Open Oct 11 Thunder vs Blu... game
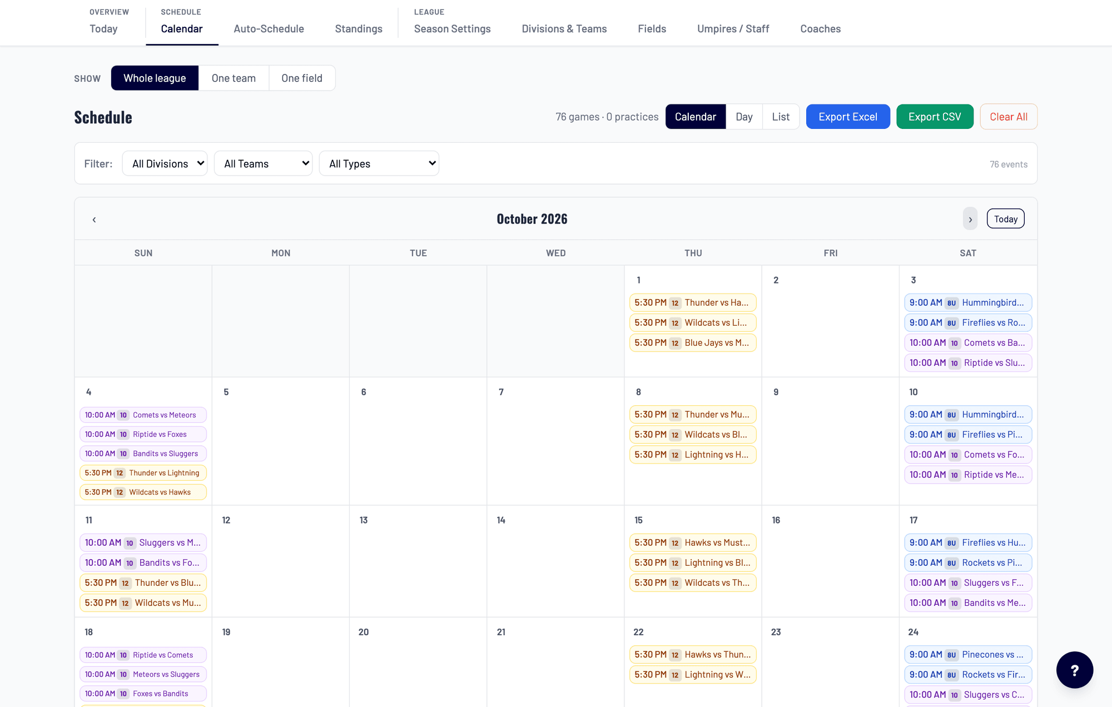 coord(143,583)
